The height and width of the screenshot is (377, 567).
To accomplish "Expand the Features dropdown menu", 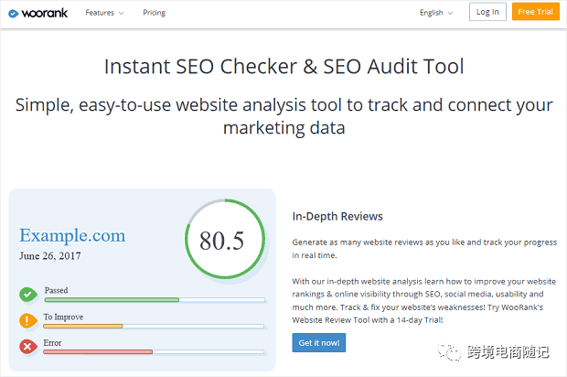I will 105,13.
